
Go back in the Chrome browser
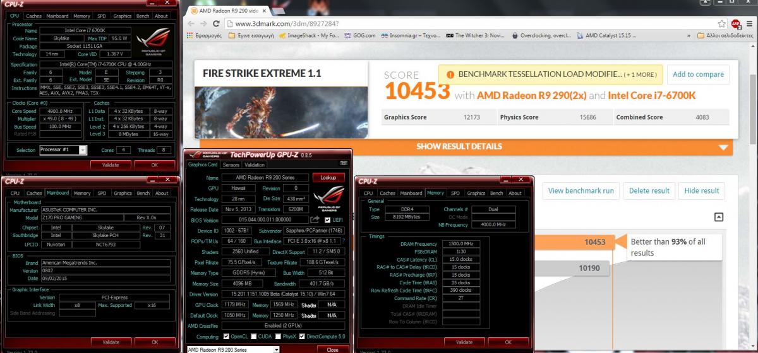192,24
